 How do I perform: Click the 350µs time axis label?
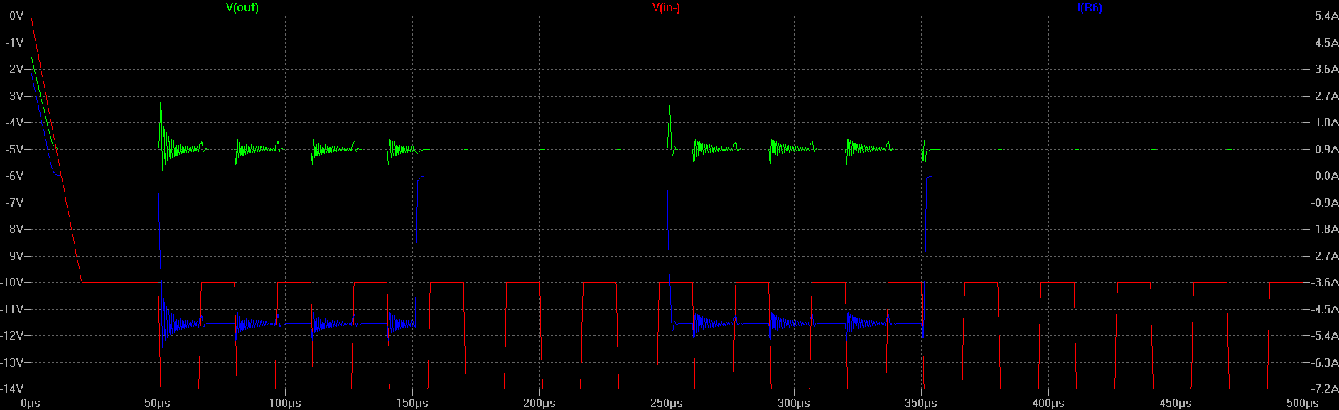tap(921, 403)
